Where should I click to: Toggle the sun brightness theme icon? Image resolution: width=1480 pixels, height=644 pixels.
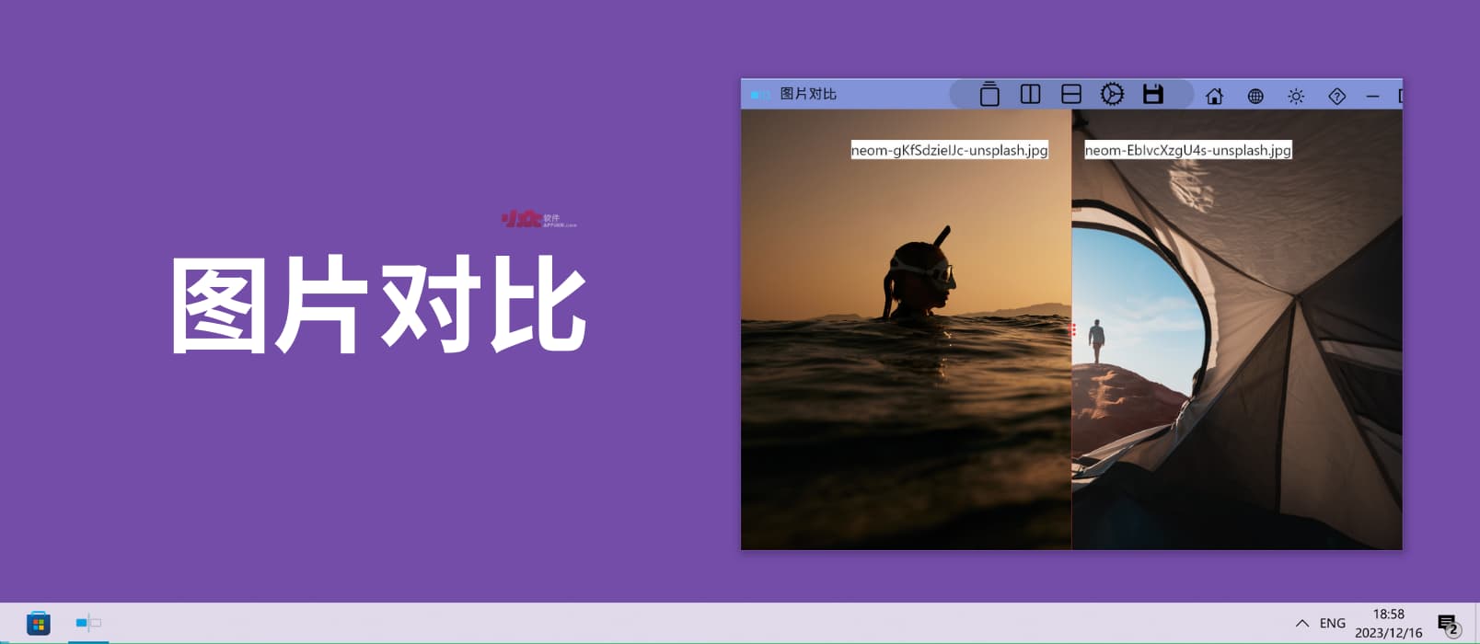[1296, 96]
